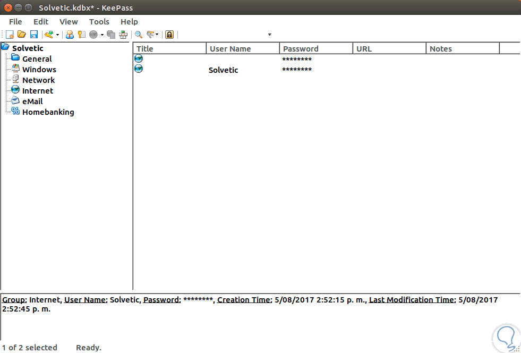This screenshot has width=521, height=353.
Task: Click the Internet group value in details pane
Action: (x=45, y=300)
